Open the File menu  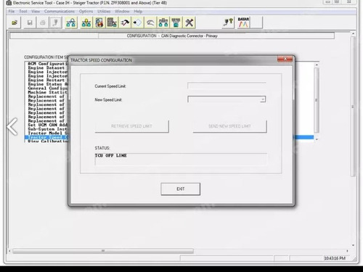point(12,12)
